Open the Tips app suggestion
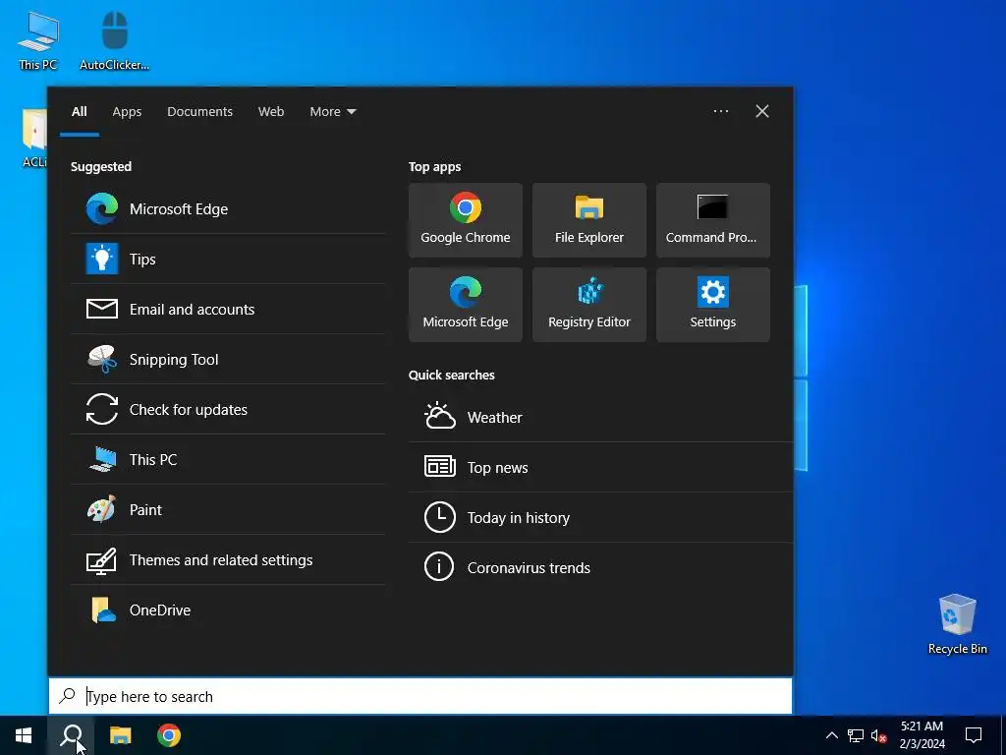 [228, 259]
